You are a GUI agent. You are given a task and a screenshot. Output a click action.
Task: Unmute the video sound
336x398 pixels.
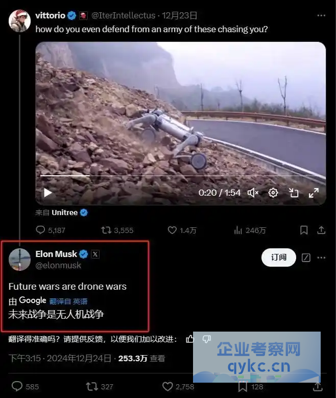(253, 193)
